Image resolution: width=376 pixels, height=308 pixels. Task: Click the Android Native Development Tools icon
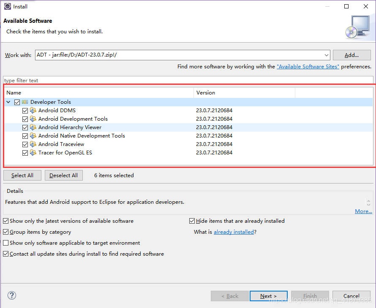(x=33, y=136)
